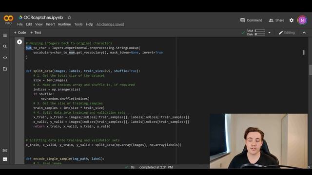Open the Tools menu
312x175 pixels.
(78, 24)
